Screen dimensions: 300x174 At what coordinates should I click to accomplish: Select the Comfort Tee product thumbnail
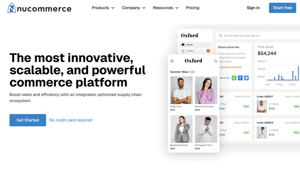(x=181, y=90)
